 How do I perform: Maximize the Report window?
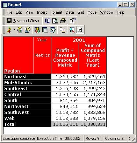pyautogui.click(x=126, y=5)
